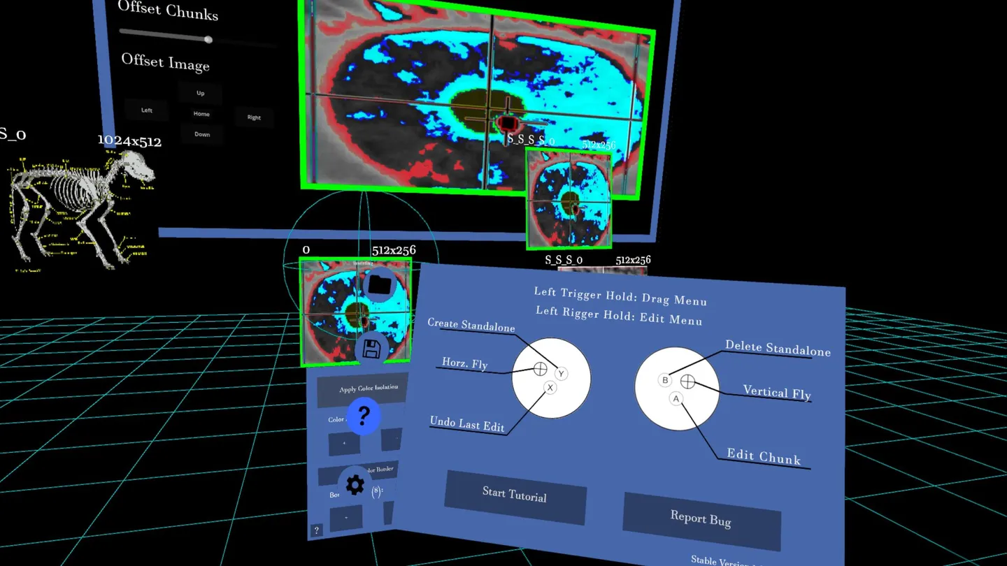The height and width of the screenshot is (566, 1007).
Task: Click the Left offset image button
Action: [x=147, y=110]
